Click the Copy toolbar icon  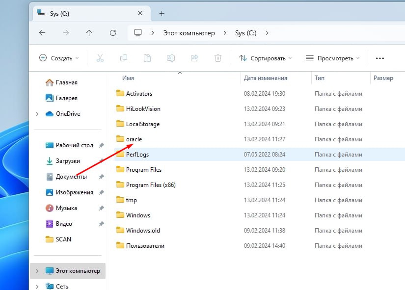pyautogui.click(x=124, y=58)
